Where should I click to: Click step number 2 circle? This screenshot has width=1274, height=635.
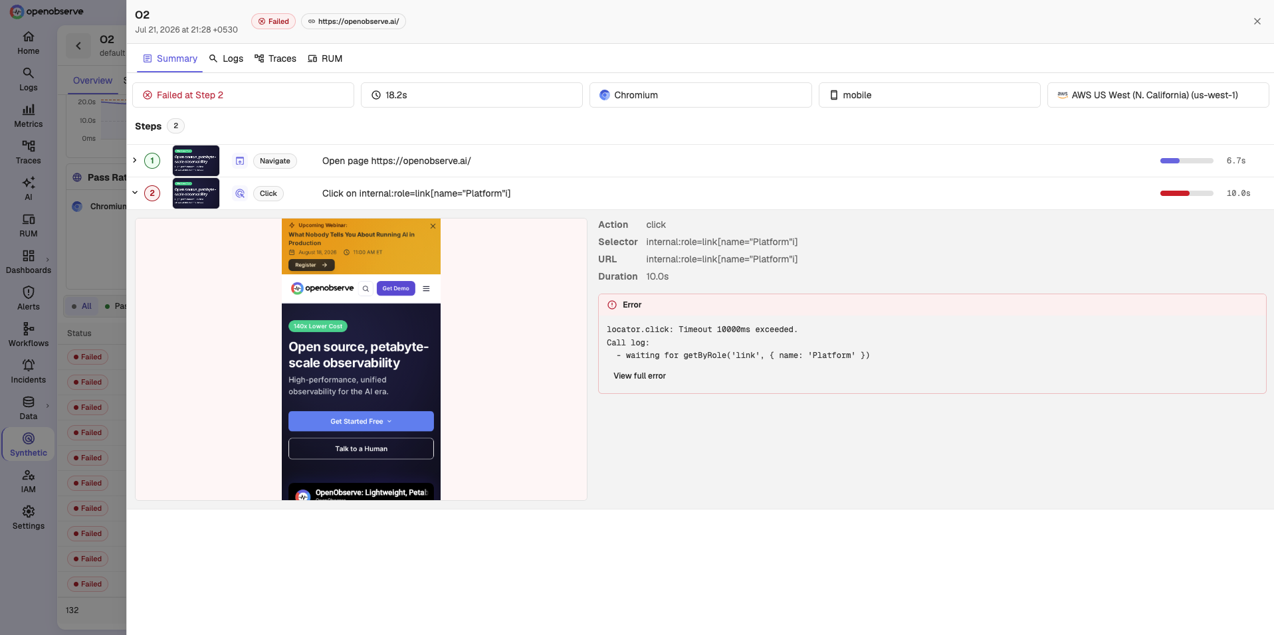point(152,193)
